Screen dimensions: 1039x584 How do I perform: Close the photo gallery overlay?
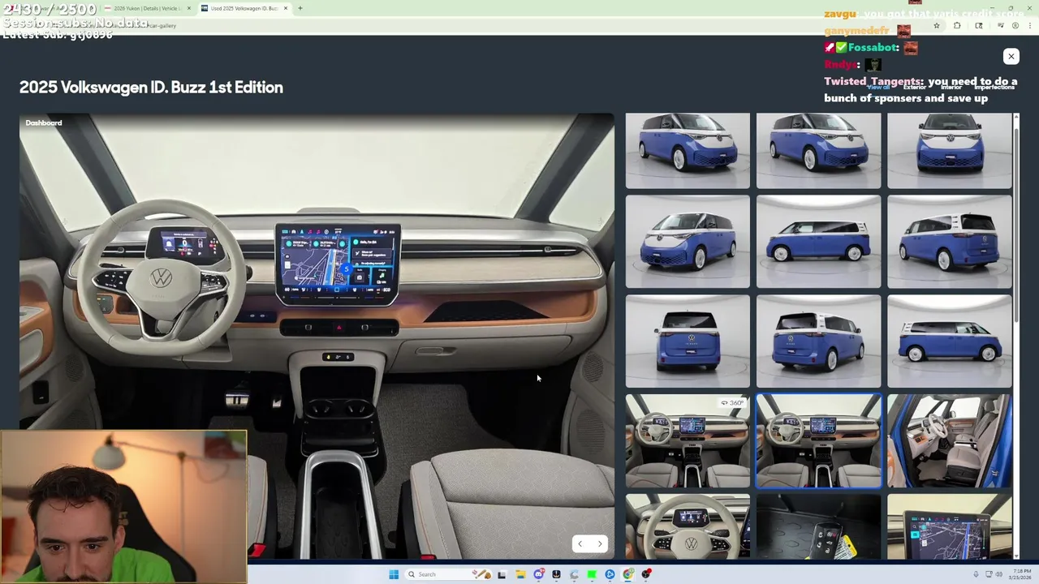[1011, 56]
